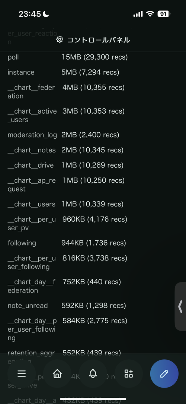
Task: Open notifications with the bell icon
Action: (93, 373)
